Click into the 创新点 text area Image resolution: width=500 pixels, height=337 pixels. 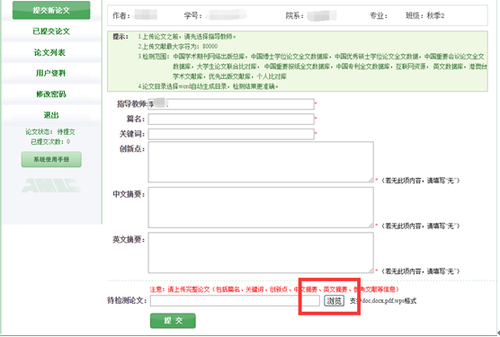click(x=261, y=162)
